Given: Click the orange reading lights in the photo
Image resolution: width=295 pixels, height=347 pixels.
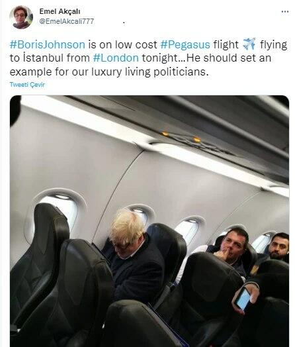Looking at the screenshot, I should (181, 137).
